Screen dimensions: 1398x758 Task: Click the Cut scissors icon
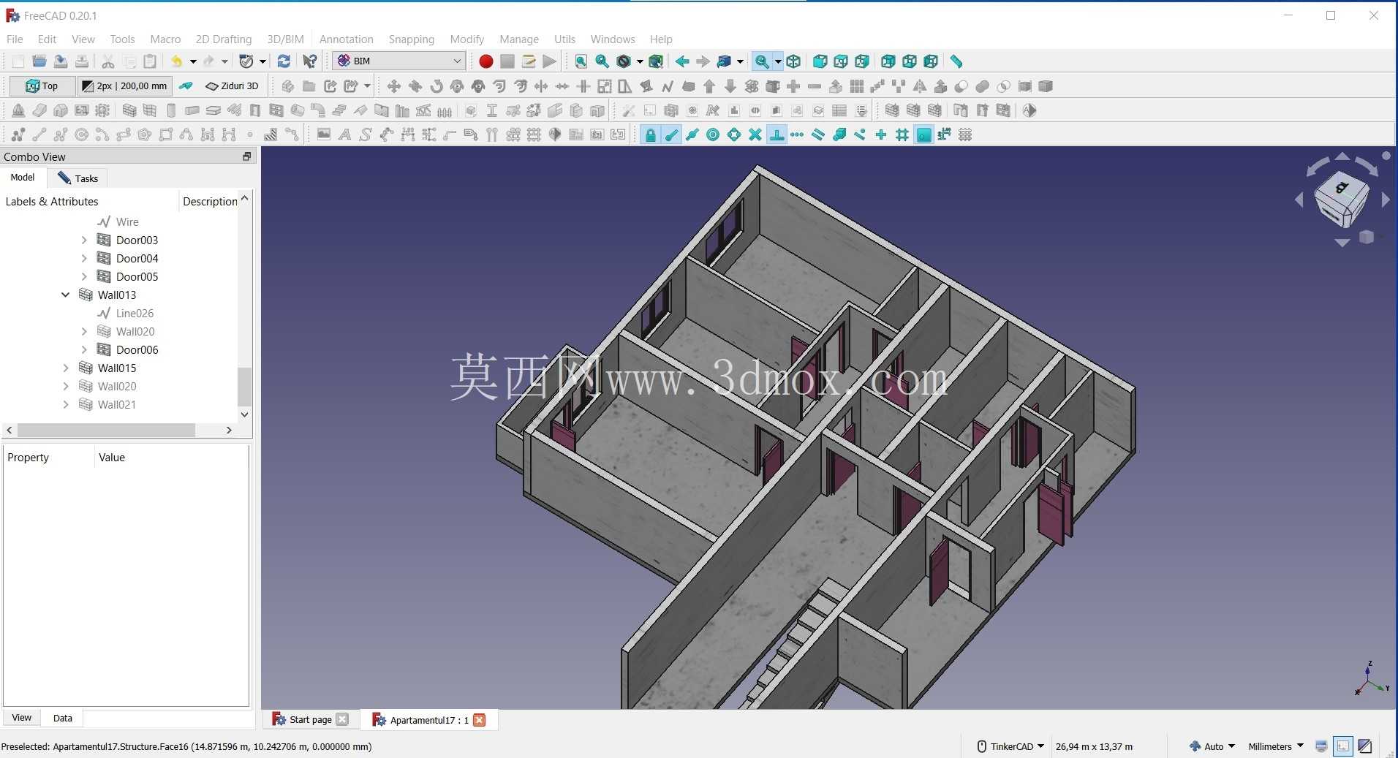pos(108,61)
